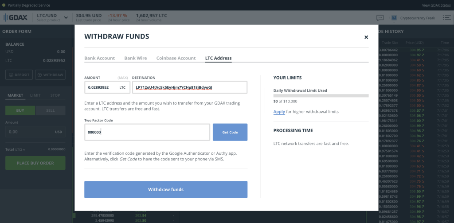
Task: Select the LTC Address tab
Action: pos(218,58)
